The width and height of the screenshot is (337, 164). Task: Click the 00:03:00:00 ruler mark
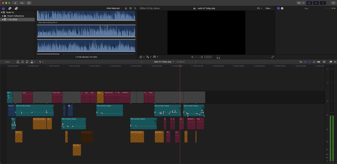pyautogui.click(x=136, y=66)
